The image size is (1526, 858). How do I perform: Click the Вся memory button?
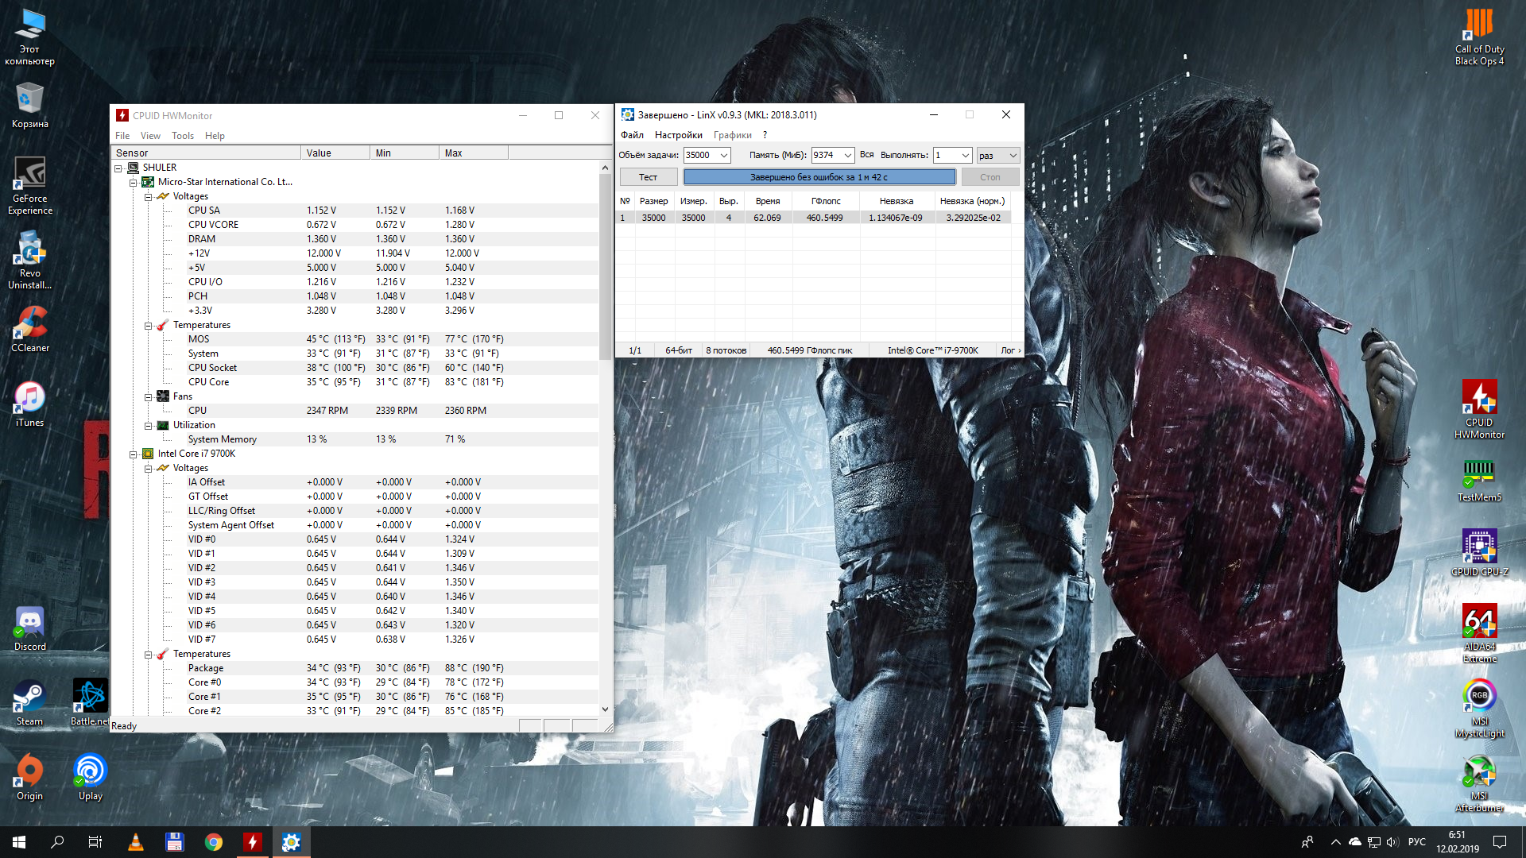pos(866,155)
